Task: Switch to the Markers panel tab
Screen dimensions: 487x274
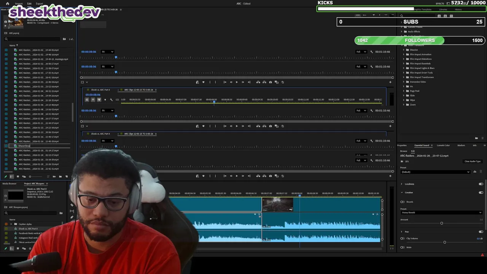Action: coord(461,145)
